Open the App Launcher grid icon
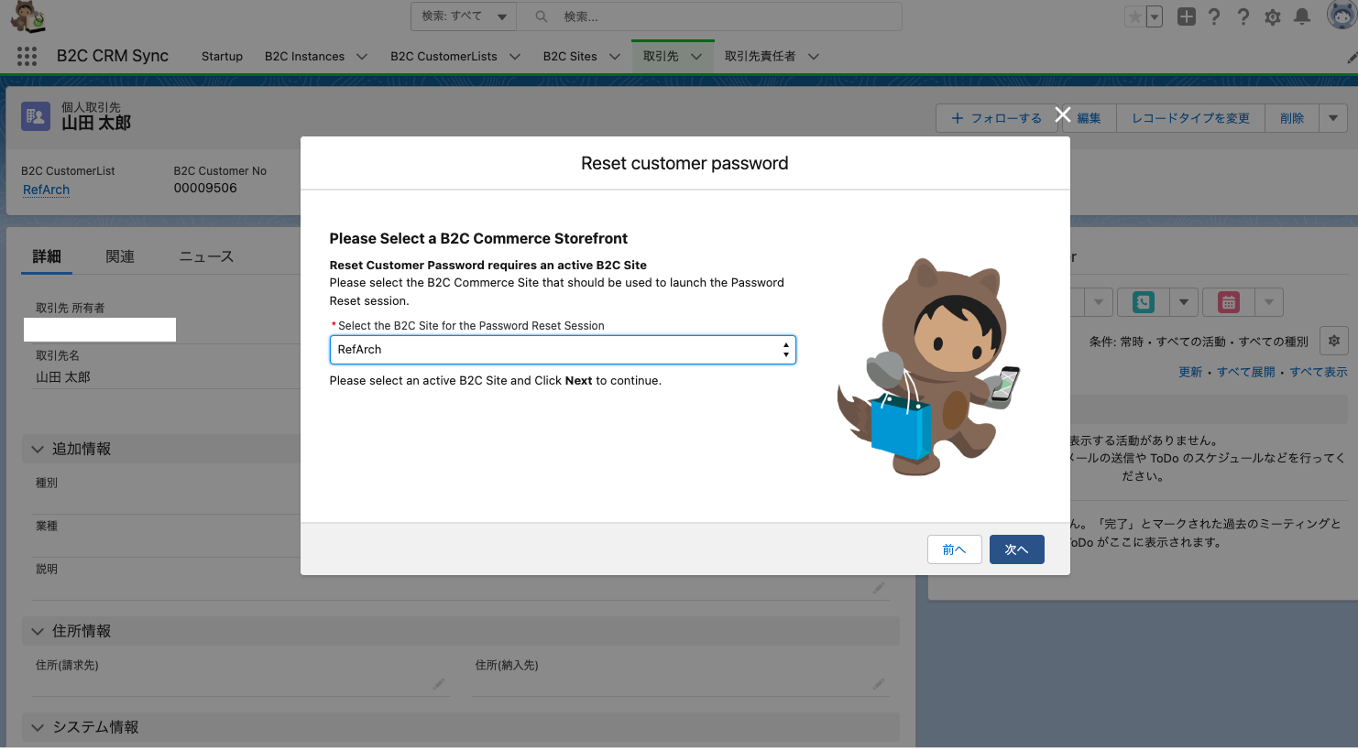 [27, 56]
